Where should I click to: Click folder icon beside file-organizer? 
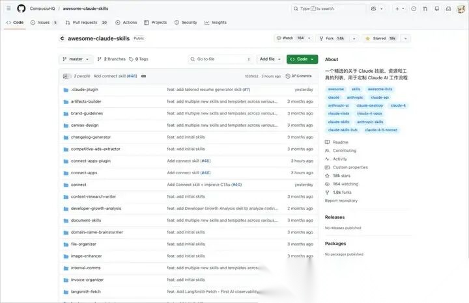(66, 244)
